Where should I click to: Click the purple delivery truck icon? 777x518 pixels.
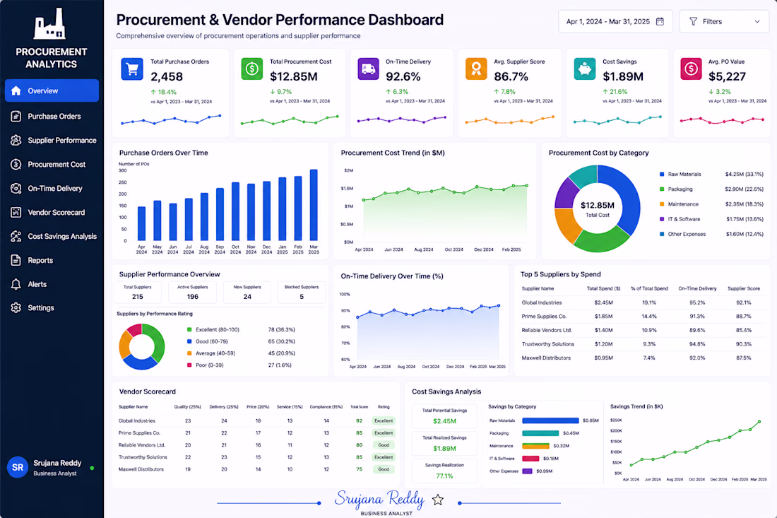(x=368, y=69)
